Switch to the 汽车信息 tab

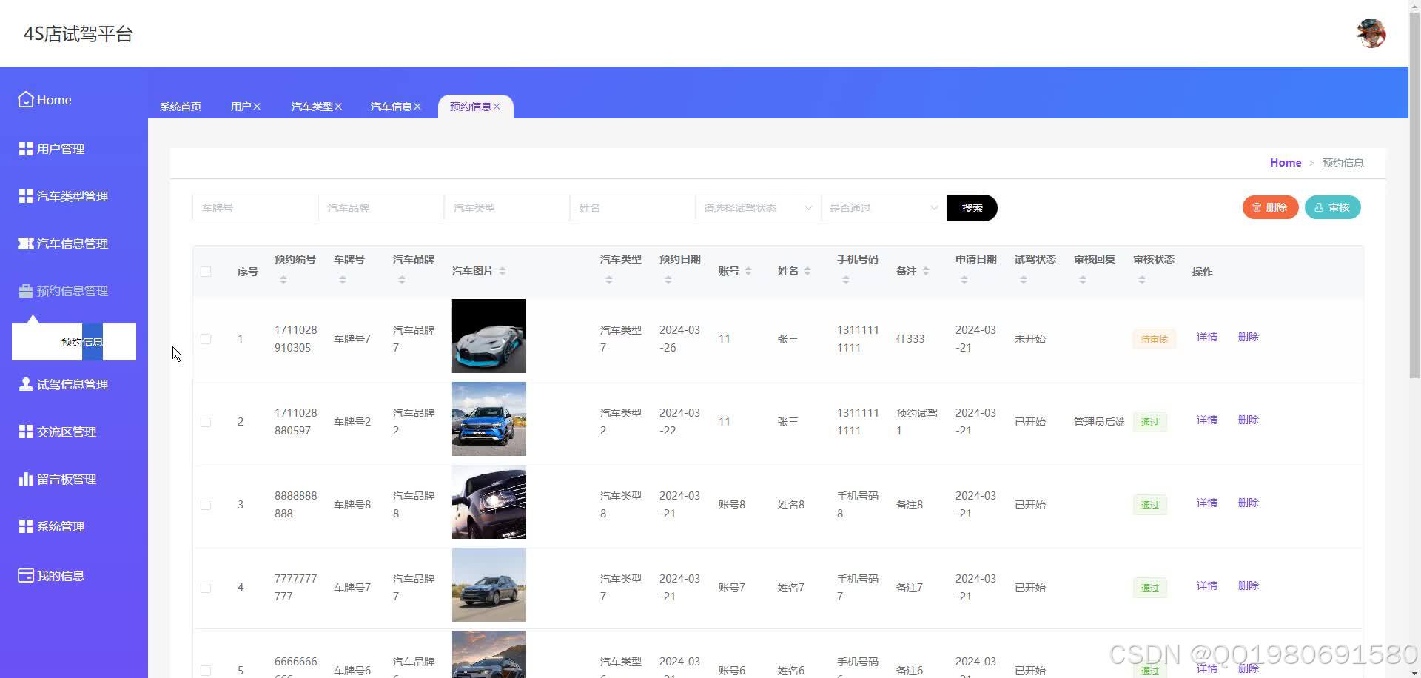tap(391, 107)
